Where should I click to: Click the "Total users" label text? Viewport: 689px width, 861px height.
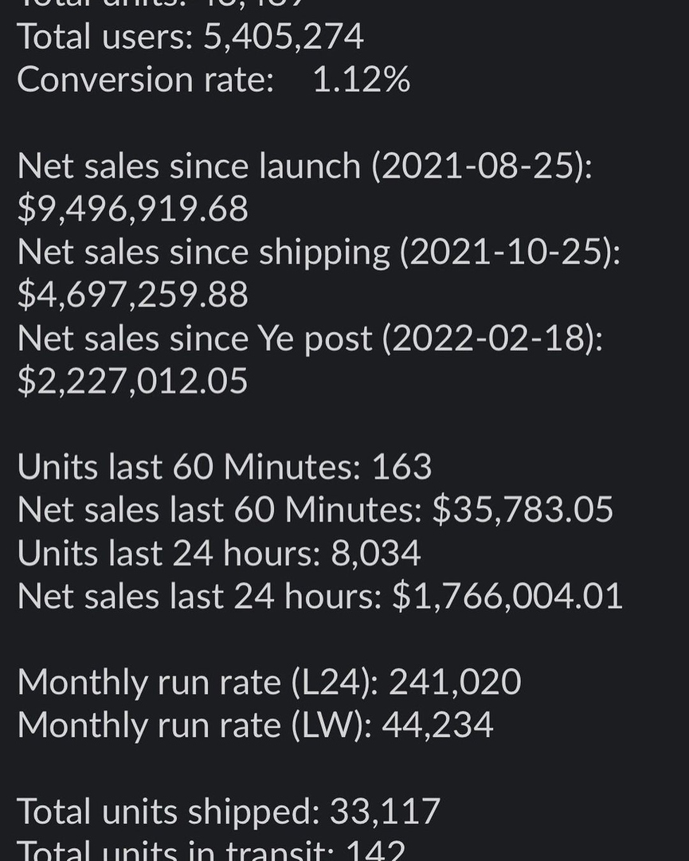tap(104, 37)
